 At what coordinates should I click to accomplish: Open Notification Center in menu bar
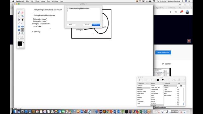pos(189,1)
